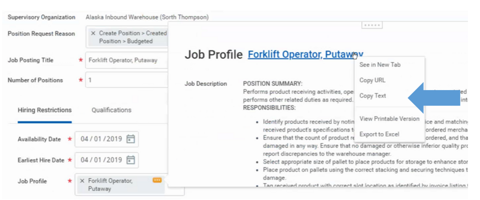Viewport: 480px width, 200px height.
Task: Open calendar picker for Earliest Hire Date
Action: click(131, 160)
